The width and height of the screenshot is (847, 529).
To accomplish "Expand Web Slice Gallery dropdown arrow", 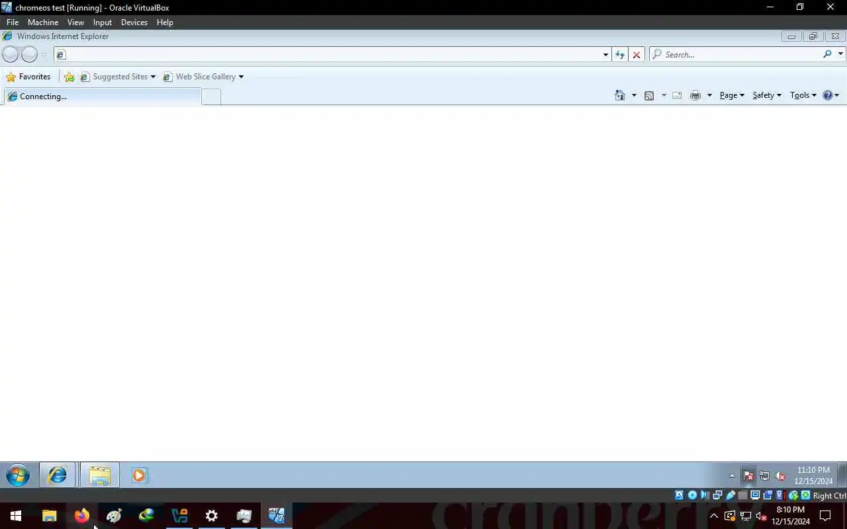I will [241, 77].
